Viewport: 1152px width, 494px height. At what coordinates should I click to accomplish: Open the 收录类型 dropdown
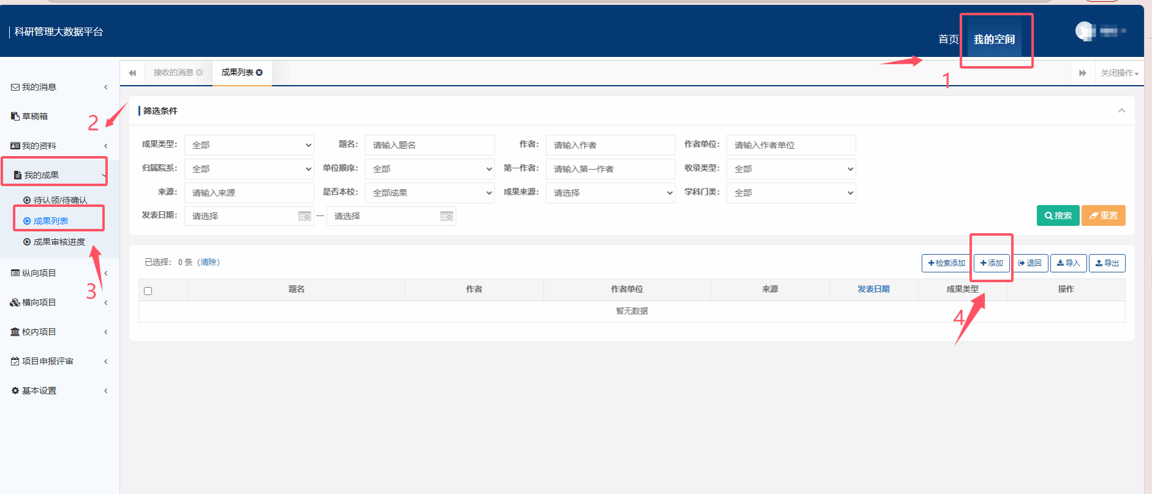tap(790, 169)
